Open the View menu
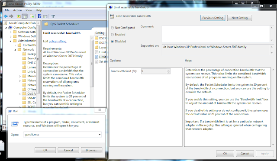 point(29,10)
